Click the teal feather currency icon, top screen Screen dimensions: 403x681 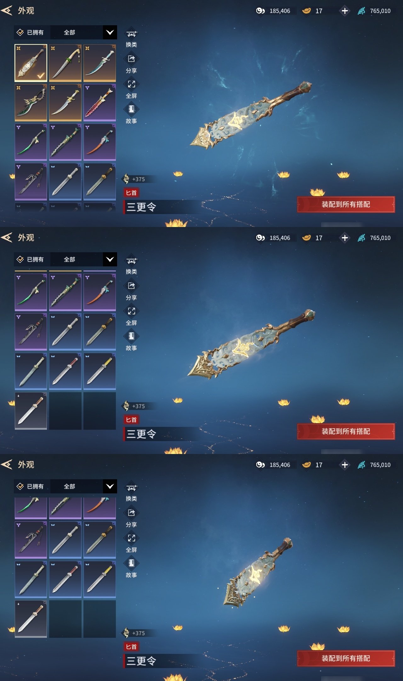pos(361,11)
